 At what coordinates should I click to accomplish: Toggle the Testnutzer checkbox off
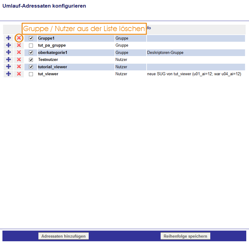coord(31,60)
